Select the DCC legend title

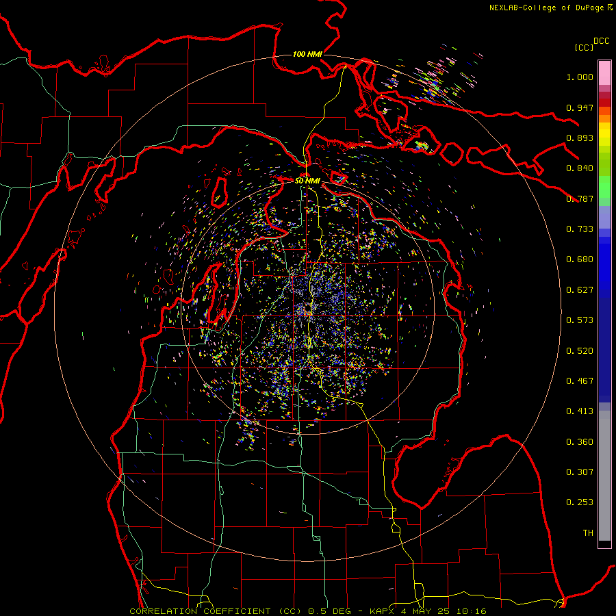tap(602, 41)
